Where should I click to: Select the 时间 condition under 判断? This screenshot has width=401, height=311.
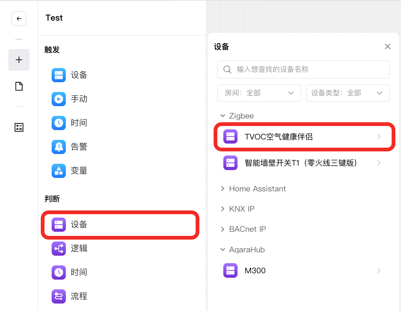pyautogui.click(x=69, y=272)
